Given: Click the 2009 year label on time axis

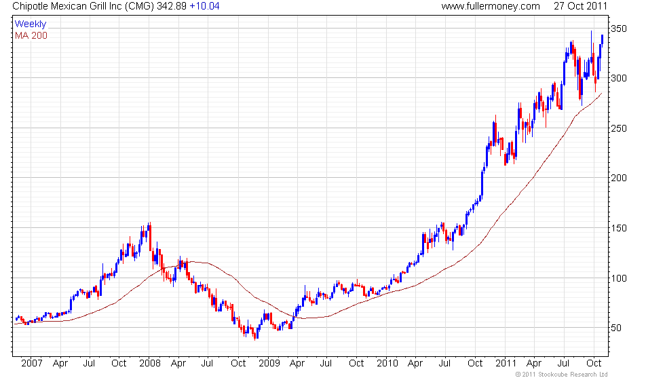Looking at the screenshot, I should 269,364.
